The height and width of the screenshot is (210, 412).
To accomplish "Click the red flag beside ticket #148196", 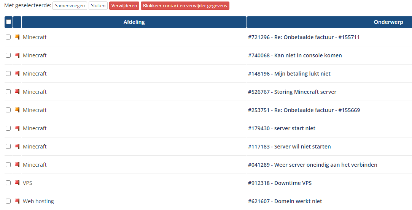I will pos(17,74).
